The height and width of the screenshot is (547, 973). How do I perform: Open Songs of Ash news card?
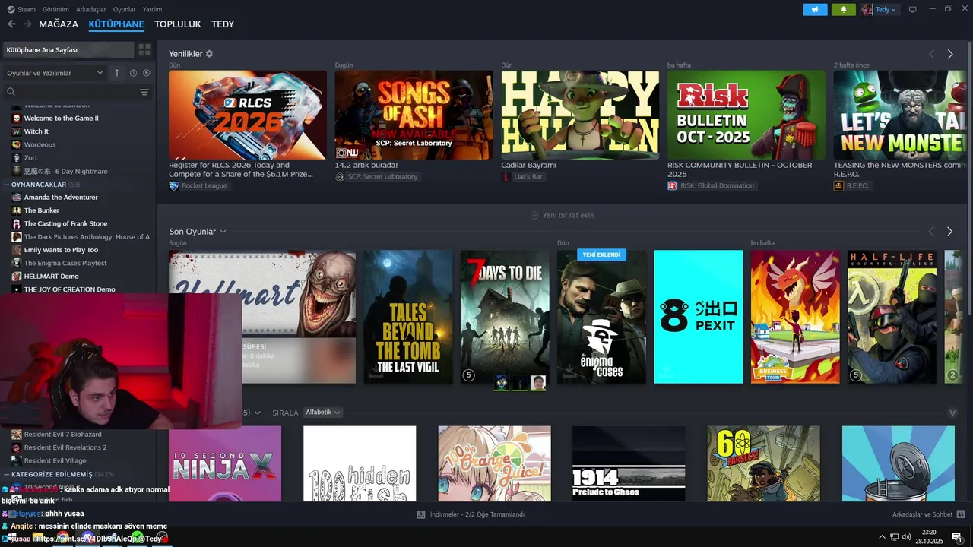(x=414, y=115)
